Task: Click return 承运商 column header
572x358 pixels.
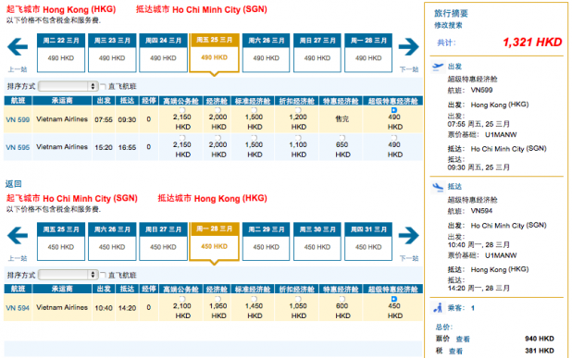Action: tap(62, 290)
